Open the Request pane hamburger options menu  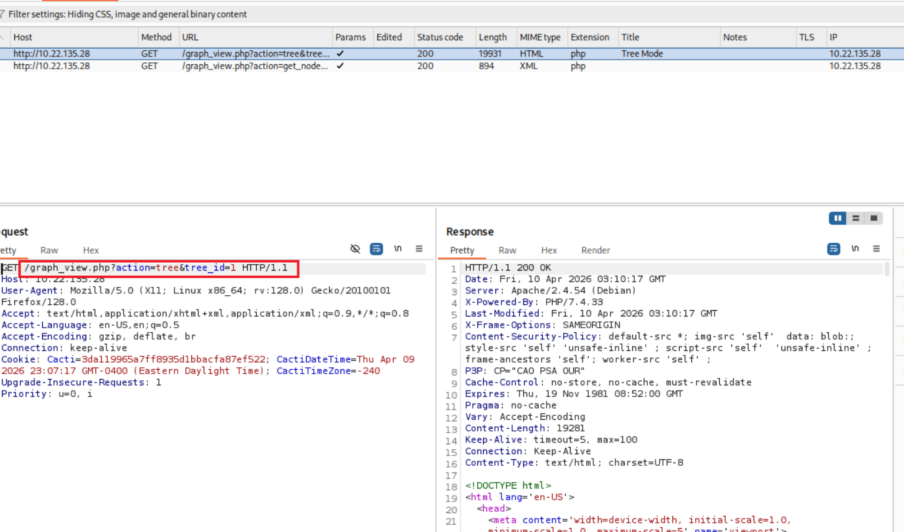[x=419, y=249]
